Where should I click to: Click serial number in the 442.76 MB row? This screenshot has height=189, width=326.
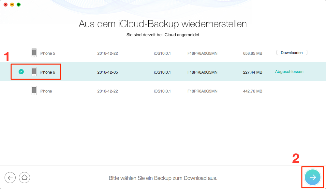pos(202,91)
